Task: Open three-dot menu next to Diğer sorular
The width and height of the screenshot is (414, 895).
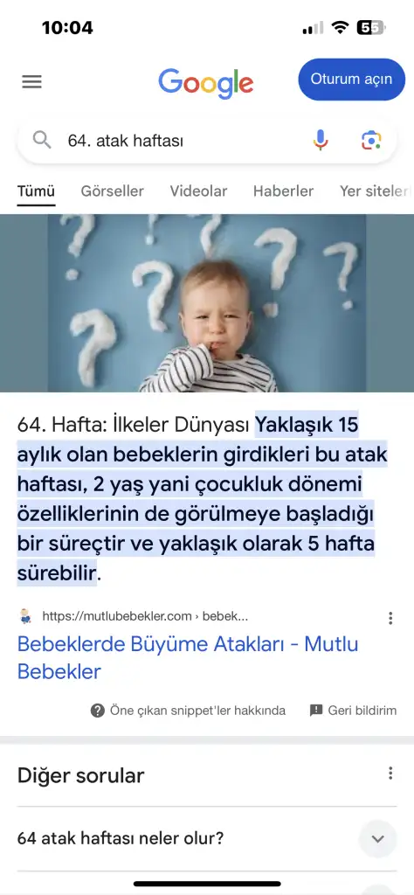Action: coord(390,774)
